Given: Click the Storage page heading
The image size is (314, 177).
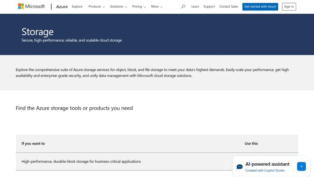Looking at the screenshot, I should click(x=38, y=32).
